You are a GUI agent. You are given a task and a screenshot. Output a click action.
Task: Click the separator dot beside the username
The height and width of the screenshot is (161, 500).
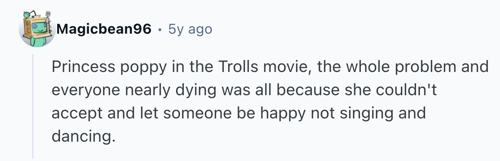click(x=160, y=29)
